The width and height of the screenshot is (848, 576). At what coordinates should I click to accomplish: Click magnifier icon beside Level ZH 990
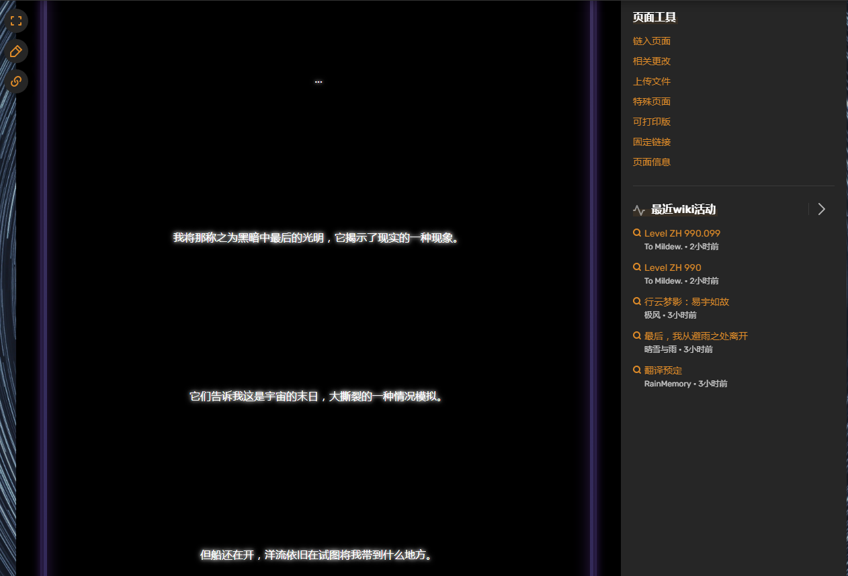pos(637,268)
